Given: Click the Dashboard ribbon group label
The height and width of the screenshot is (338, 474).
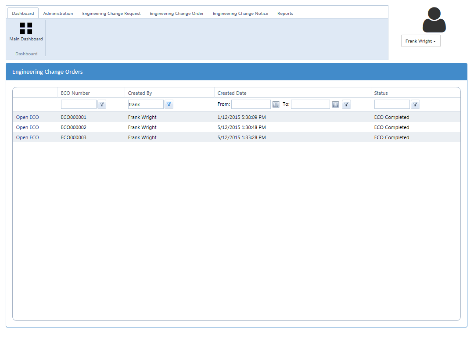Looking at the screenshot, I should click(27, 54).
